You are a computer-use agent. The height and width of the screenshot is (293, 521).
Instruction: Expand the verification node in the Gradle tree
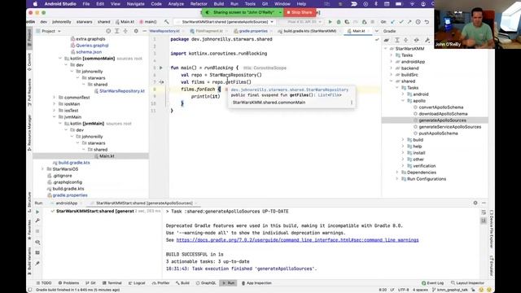click(x=403, y=166)
